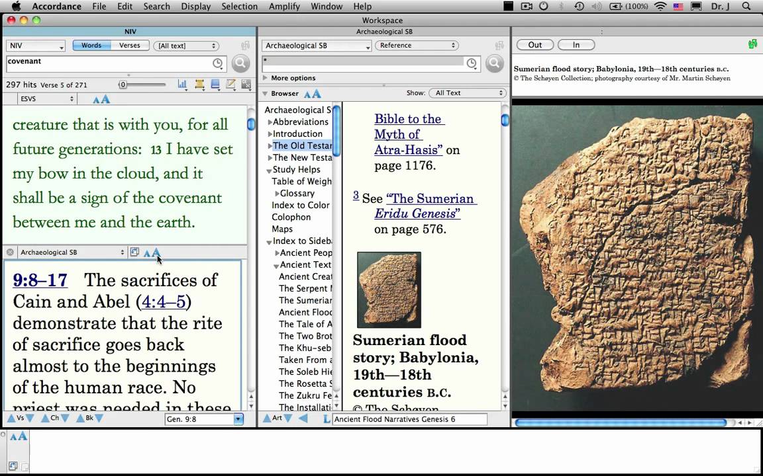This screenshot has width=763, height=476.
Task: Click the green tie icon in image pane
Action: [x=752, y=44]
